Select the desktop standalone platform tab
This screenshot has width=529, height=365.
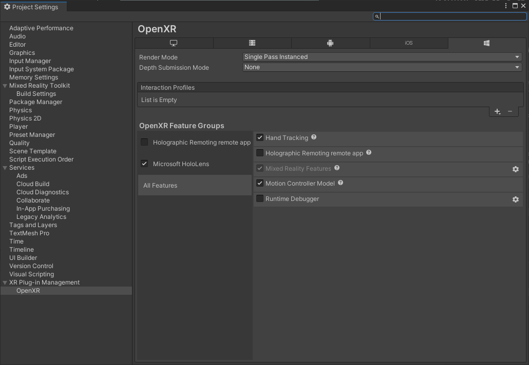(174, 43)
